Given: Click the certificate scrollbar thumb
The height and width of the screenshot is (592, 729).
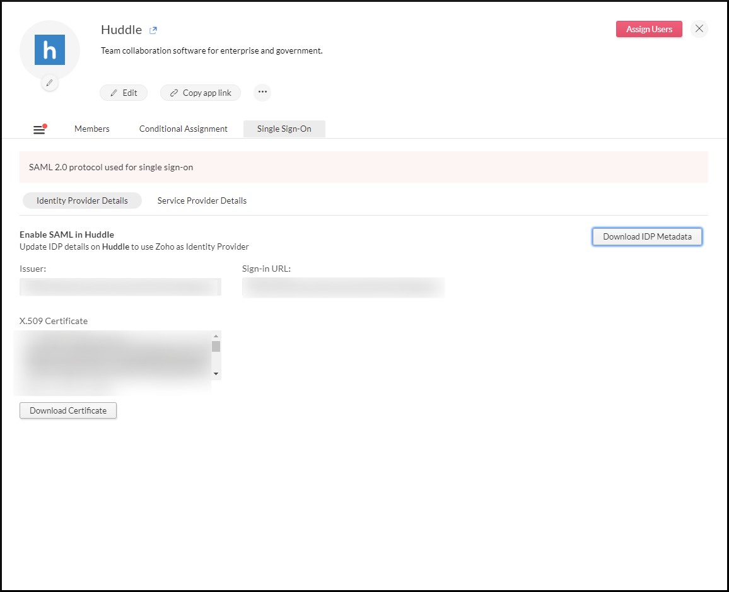Looking at the screenshot, I should point(216,347).
